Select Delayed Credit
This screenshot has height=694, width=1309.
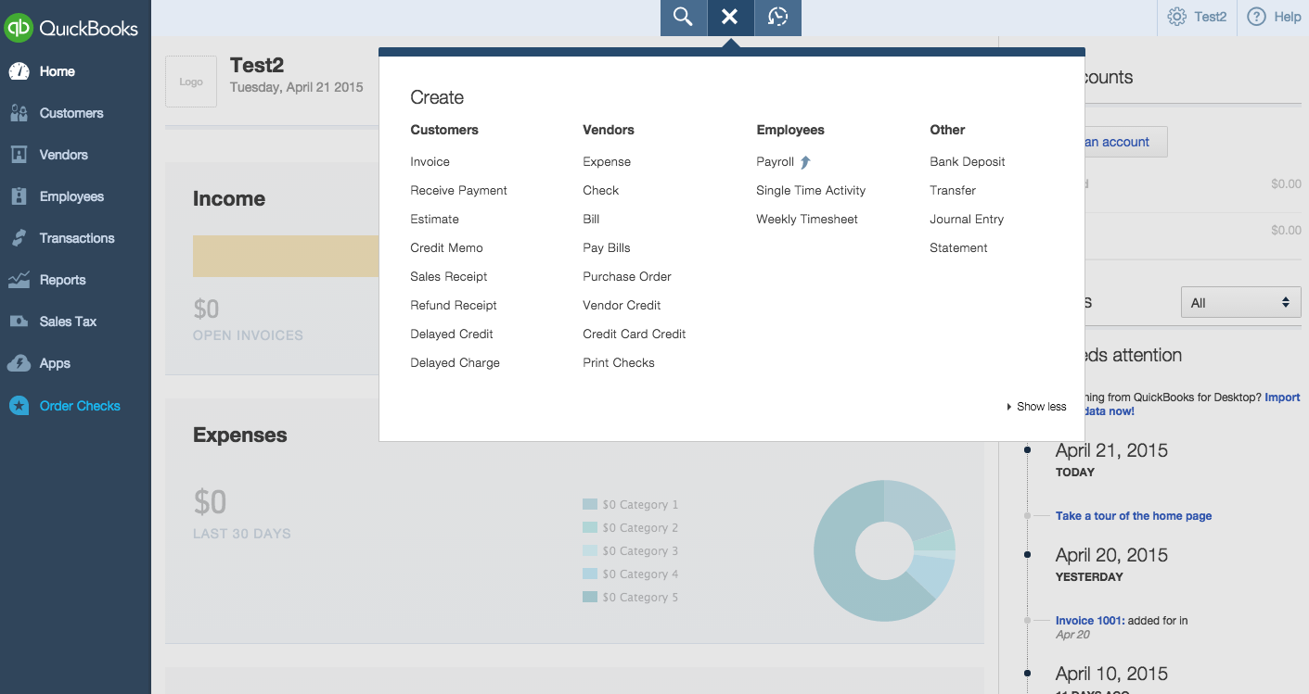pos(452,334)
